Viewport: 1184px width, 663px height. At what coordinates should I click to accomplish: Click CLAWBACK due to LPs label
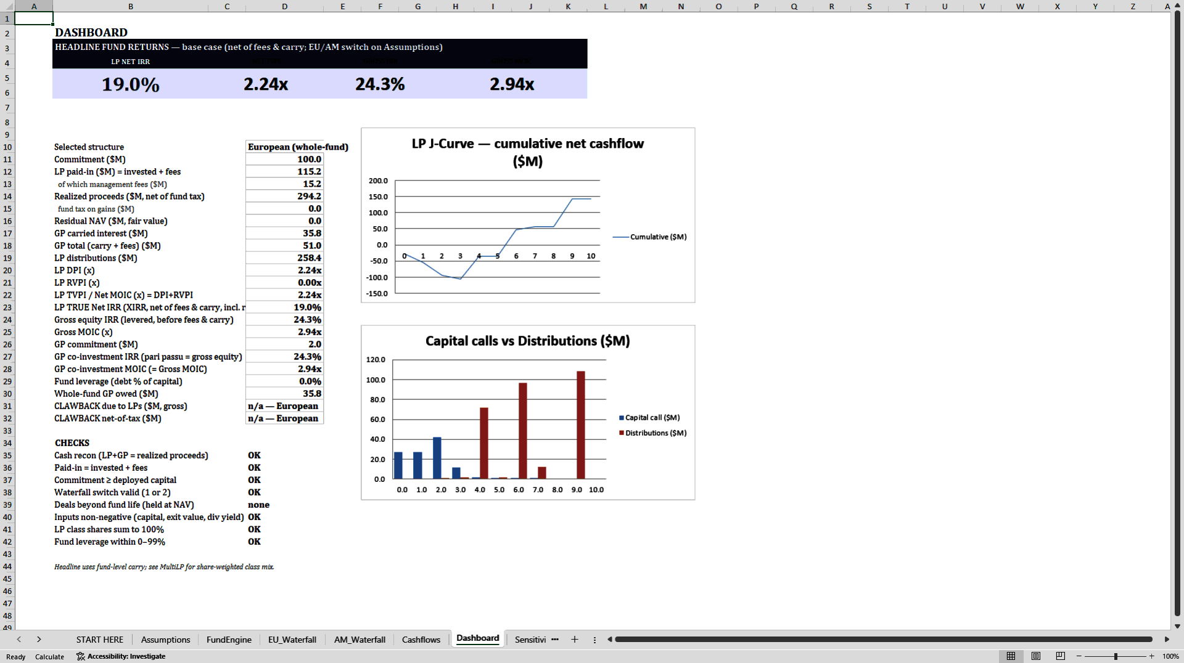click(120, 405)
